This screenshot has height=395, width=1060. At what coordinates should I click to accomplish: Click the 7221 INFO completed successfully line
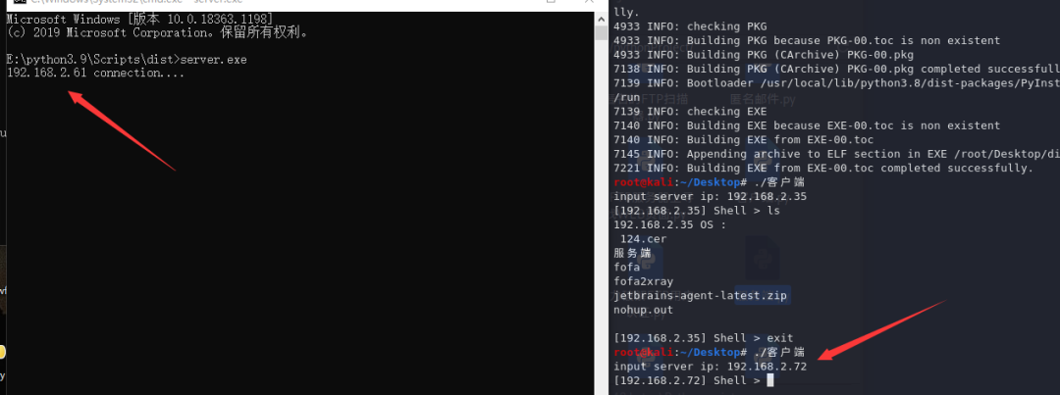823,169
